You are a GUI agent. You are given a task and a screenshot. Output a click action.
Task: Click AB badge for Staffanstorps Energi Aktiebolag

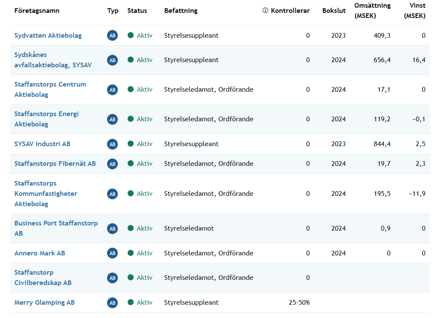pos(112,119)
